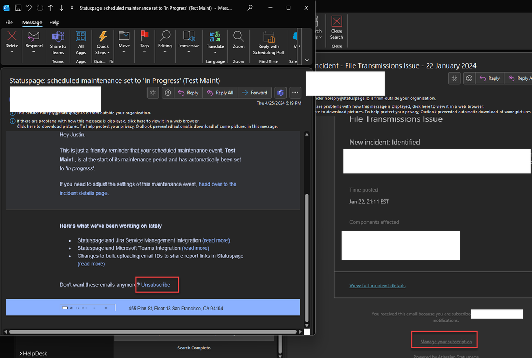Click message vertical scrollbar thumb
This screenshot has height=358, width=532.
307,257
